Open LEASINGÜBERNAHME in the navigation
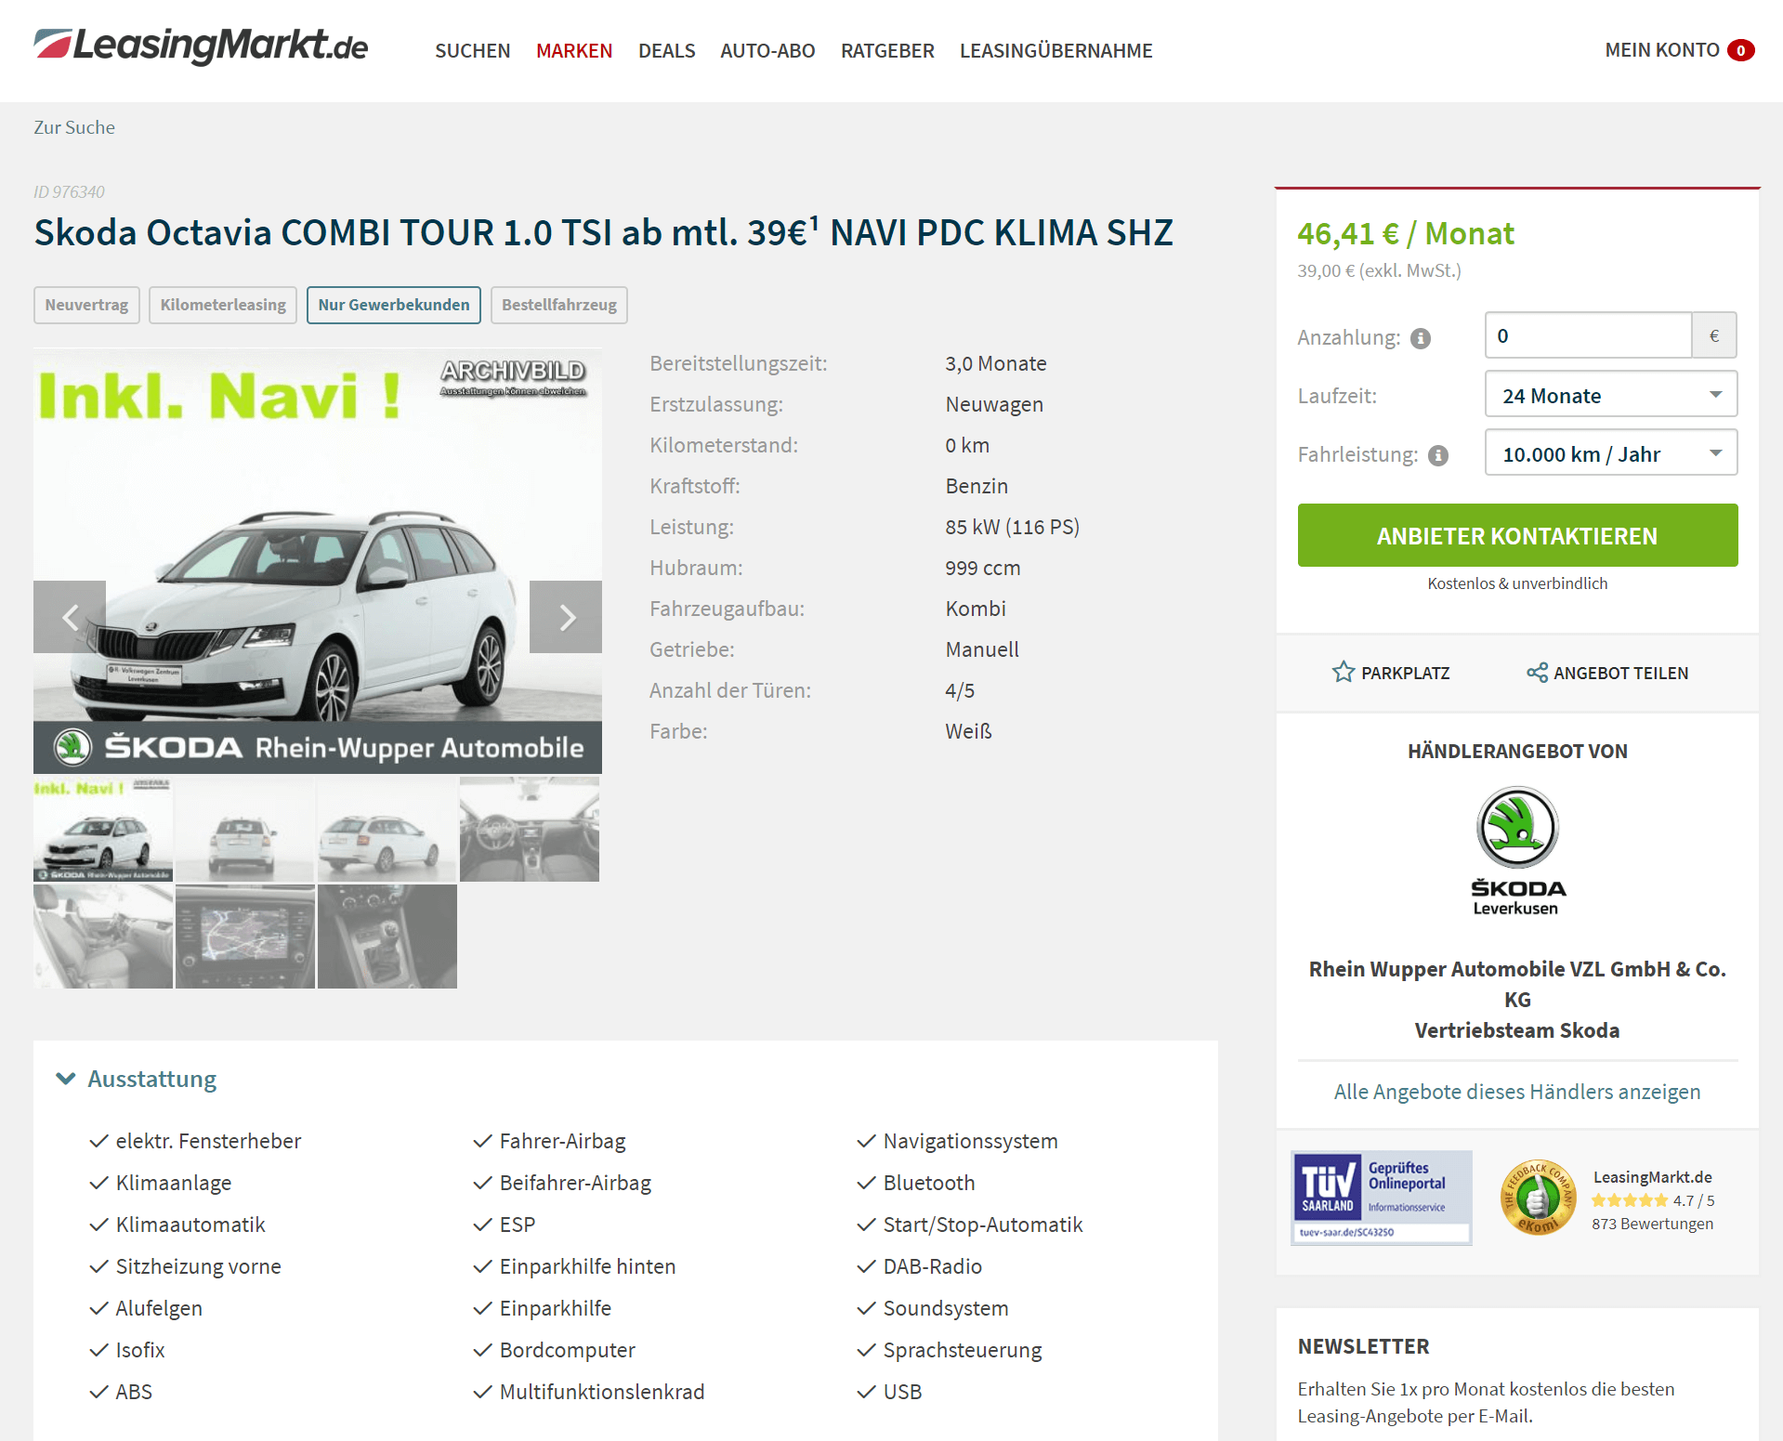 (1055, 50)
